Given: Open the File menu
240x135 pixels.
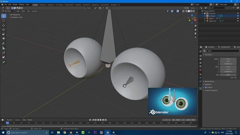Looking at the screenshot, I should click(x=6, y=4).
